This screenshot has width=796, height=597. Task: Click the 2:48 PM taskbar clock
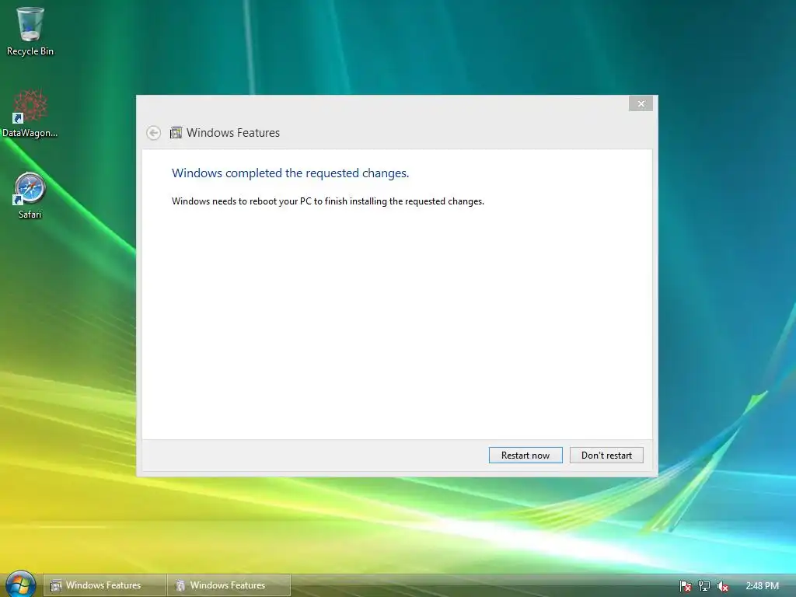(x=762, y=586)
